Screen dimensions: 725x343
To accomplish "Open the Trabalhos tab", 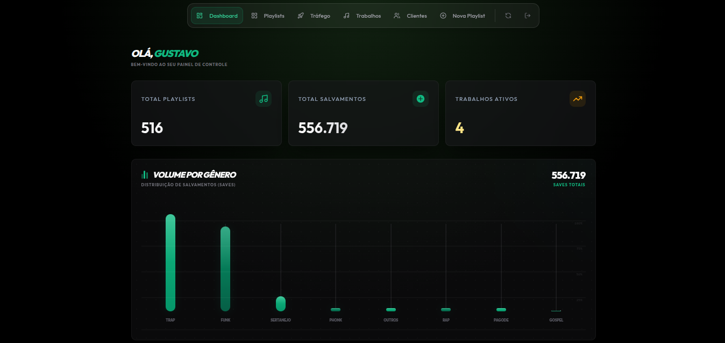I will coord(362,16).
